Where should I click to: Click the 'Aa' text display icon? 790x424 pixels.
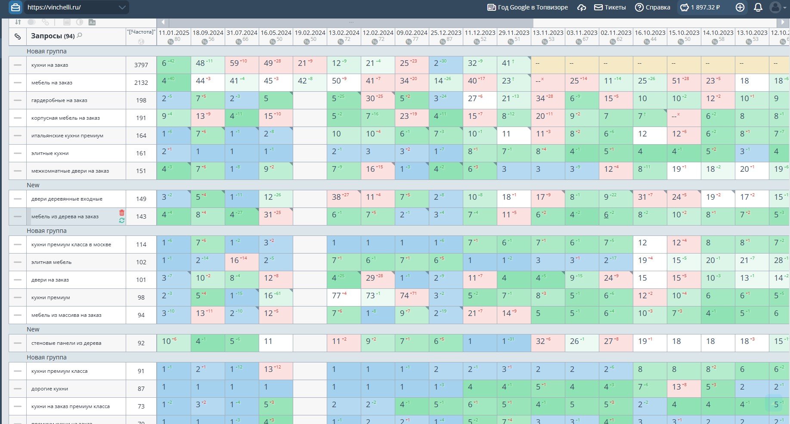[92, 22]
